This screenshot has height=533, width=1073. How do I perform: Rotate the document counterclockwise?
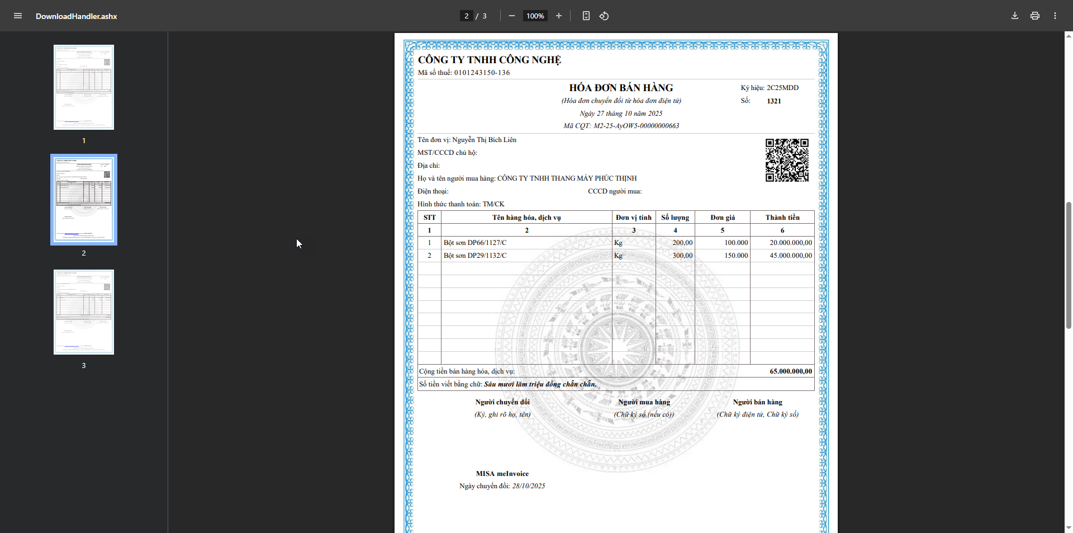(604, 16)
